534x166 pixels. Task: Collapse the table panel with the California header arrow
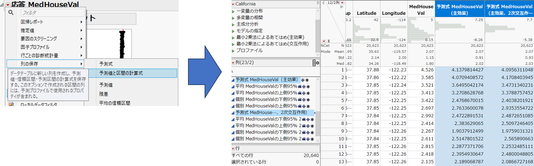318,3
